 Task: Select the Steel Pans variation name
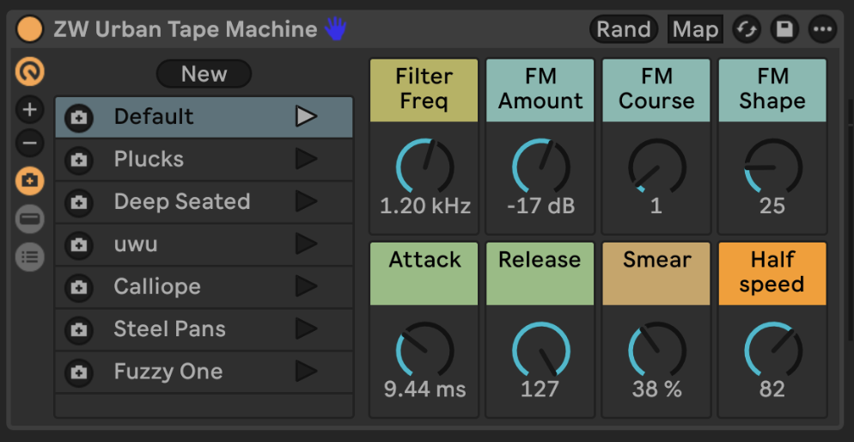click(169, 329)
